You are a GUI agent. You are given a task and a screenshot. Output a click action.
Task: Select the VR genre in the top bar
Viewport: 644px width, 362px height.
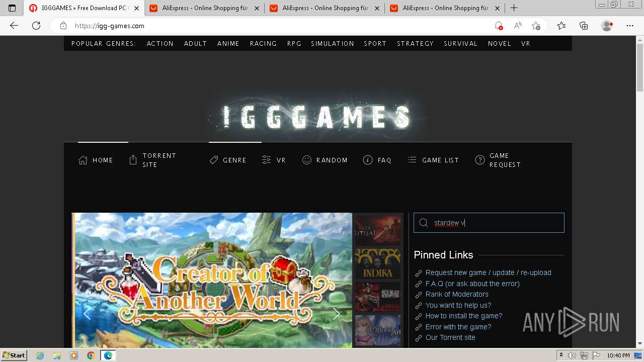(x=526, y=44)
